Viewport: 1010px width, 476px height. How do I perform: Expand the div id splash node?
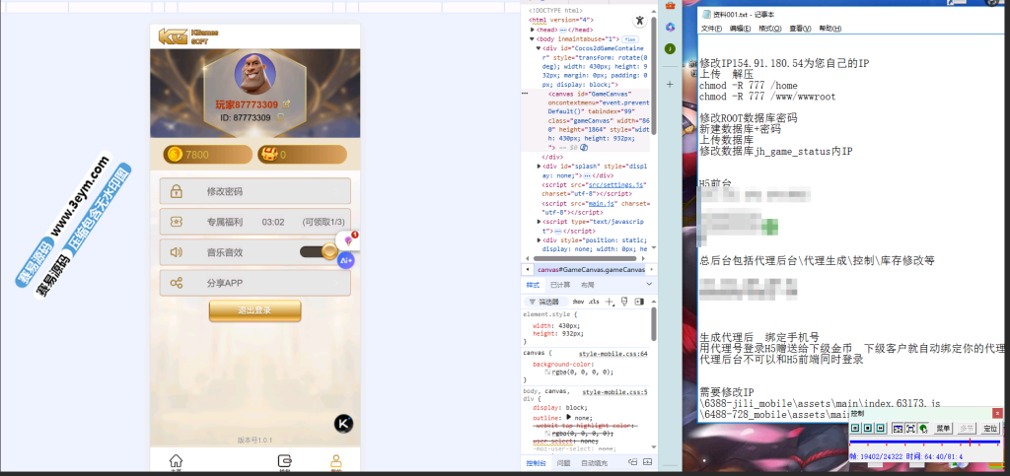click(540, 167)
